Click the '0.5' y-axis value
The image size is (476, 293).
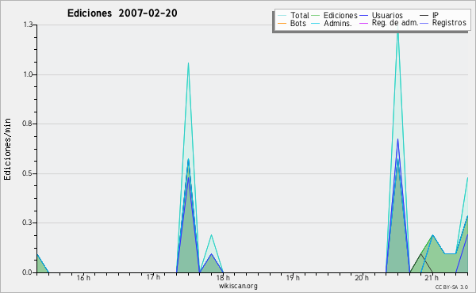(27, 173)
